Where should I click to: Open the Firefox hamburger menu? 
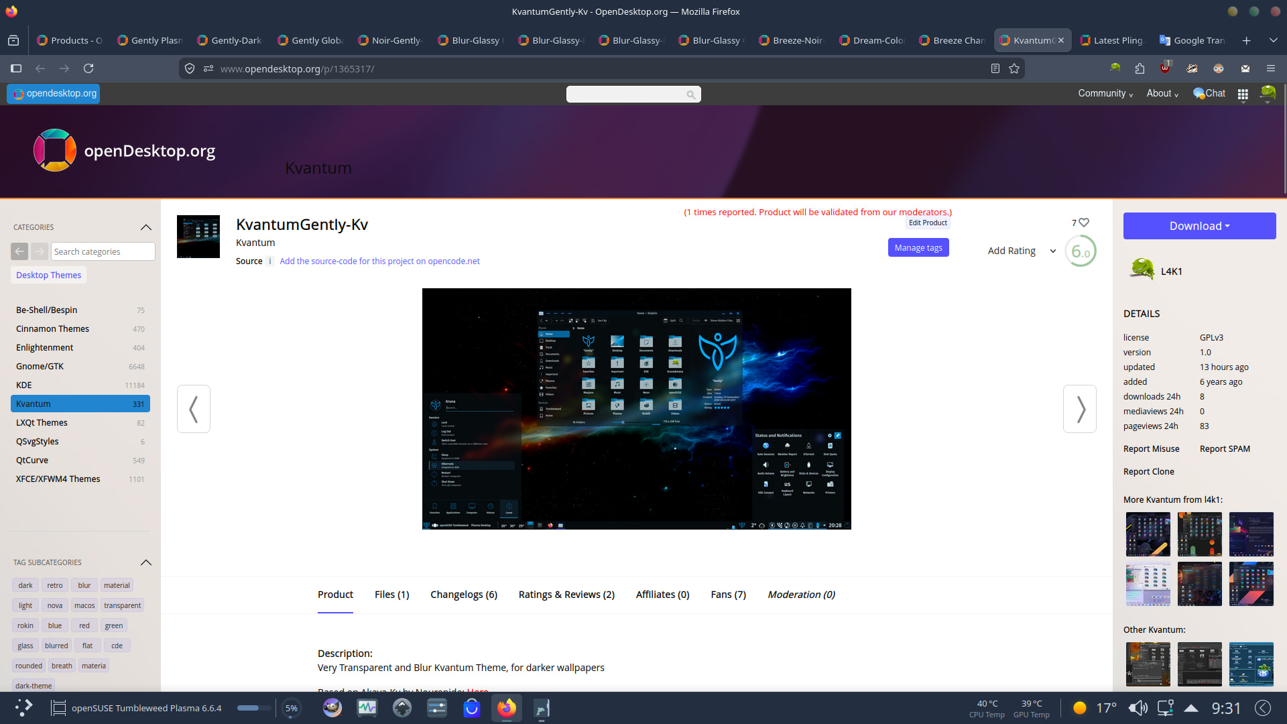pyautogui.click(x=1270, y=68)
